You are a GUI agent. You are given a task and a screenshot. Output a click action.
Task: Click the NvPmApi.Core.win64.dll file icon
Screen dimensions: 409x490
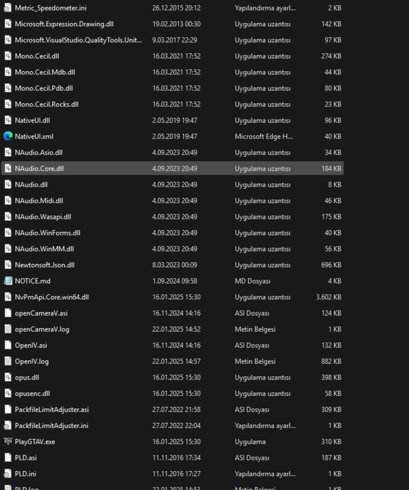8,297
